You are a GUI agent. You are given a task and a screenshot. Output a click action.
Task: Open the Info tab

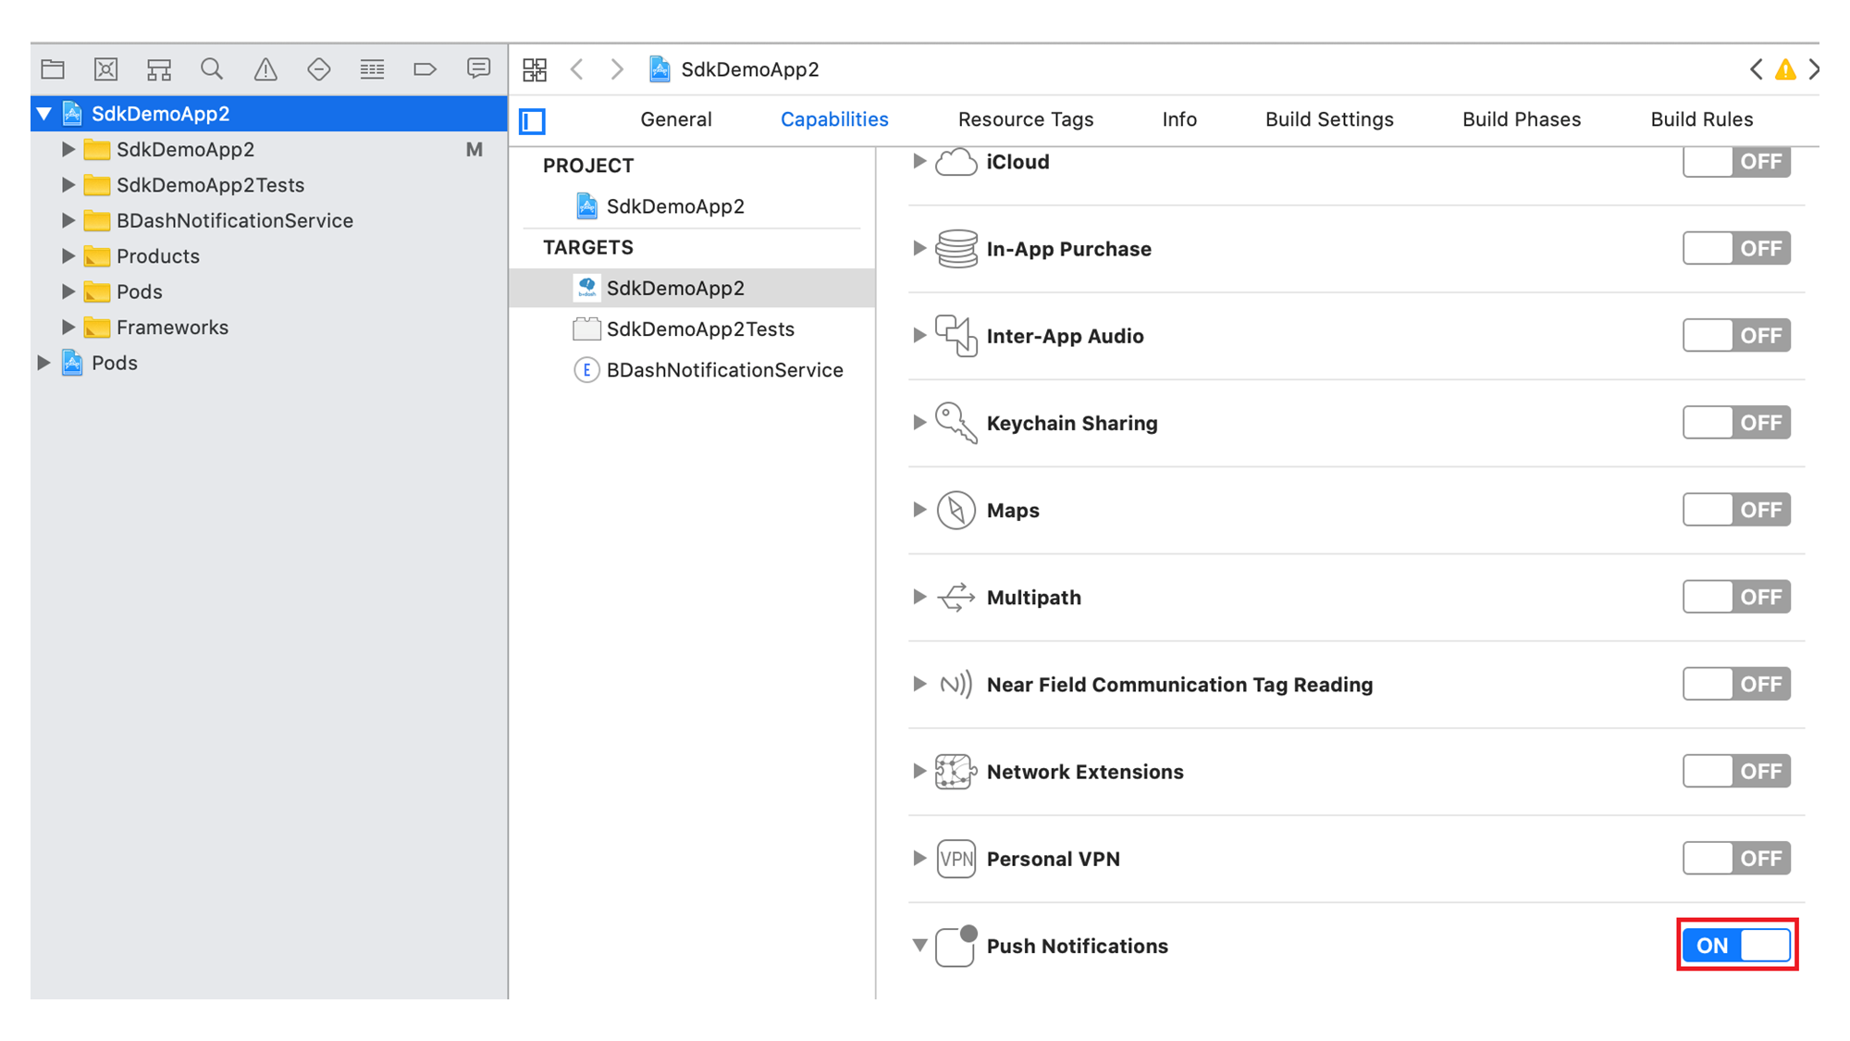click(x=1179, y=119)
